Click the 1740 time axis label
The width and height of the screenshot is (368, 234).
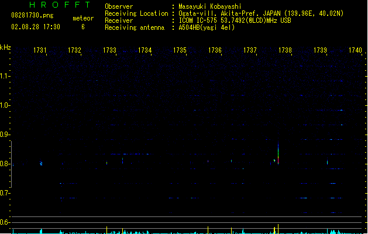355,50
